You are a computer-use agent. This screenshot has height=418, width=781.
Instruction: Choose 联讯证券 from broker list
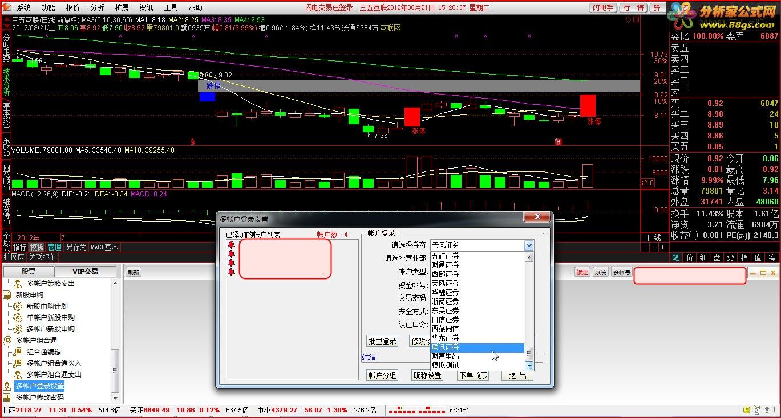click(477, 347)
